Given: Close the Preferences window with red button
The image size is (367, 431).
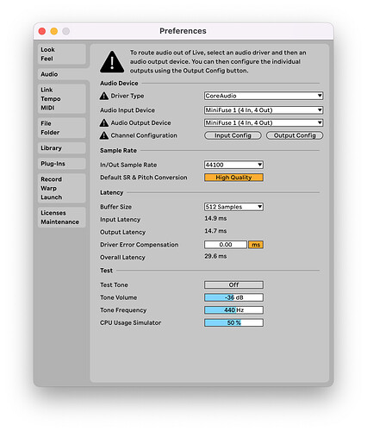Looking at the screenshot, I should (x=42, y=31).
